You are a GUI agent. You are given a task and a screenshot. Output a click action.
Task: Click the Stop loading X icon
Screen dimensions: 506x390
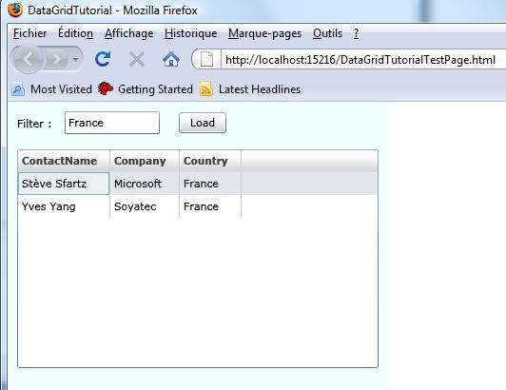(x=137, y=59)
